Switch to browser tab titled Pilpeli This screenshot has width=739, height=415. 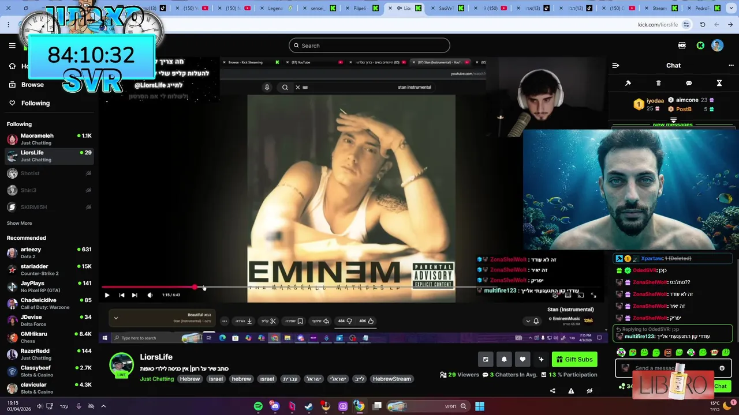click(x=363, y=8)
